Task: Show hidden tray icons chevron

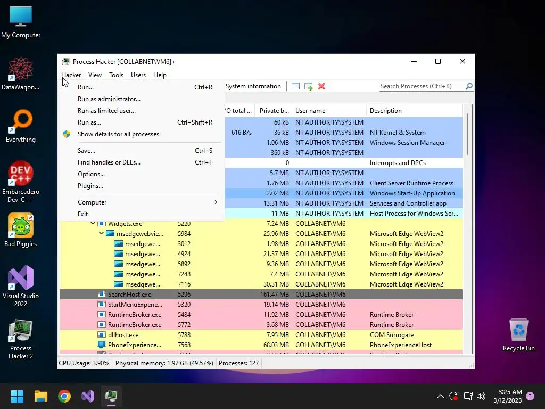Action: click(440, 396)
